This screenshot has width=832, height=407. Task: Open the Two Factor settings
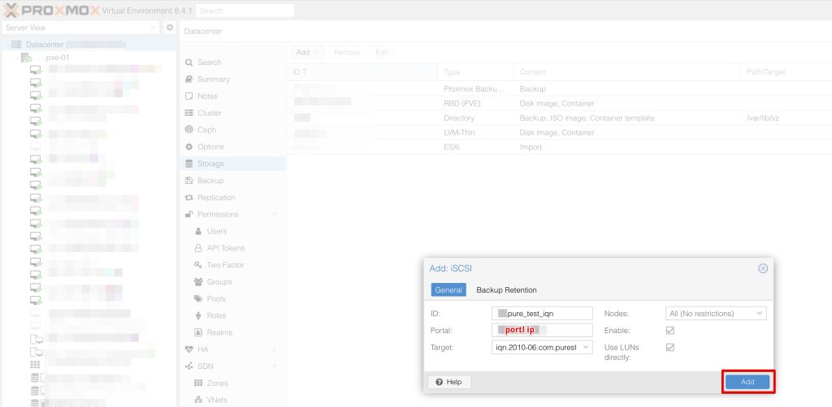click(x=225, y=265)
